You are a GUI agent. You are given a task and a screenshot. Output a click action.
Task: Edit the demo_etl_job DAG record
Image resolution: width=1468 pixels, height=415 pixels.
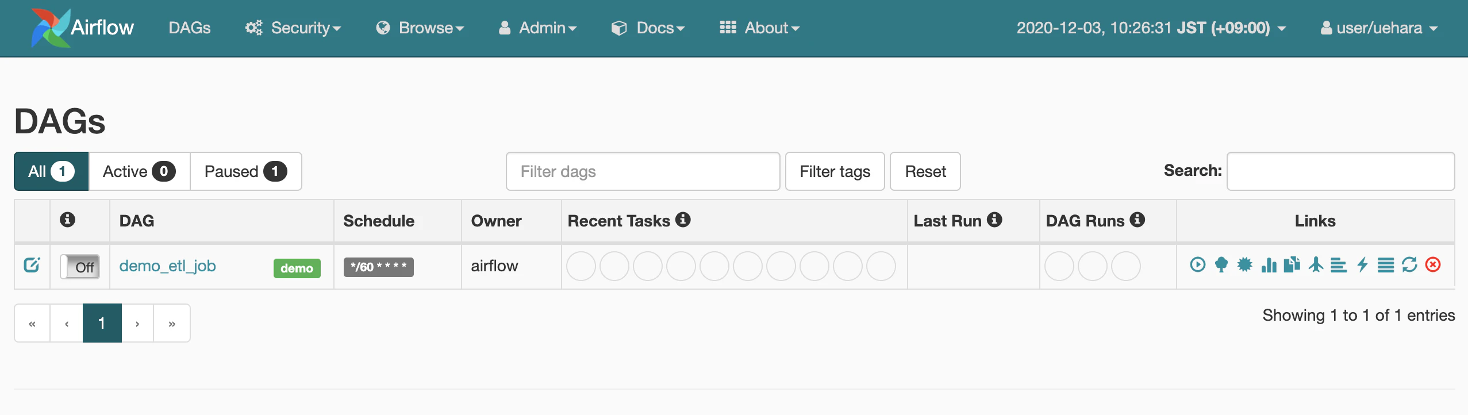pyautogui.click(x=32, y=265)
